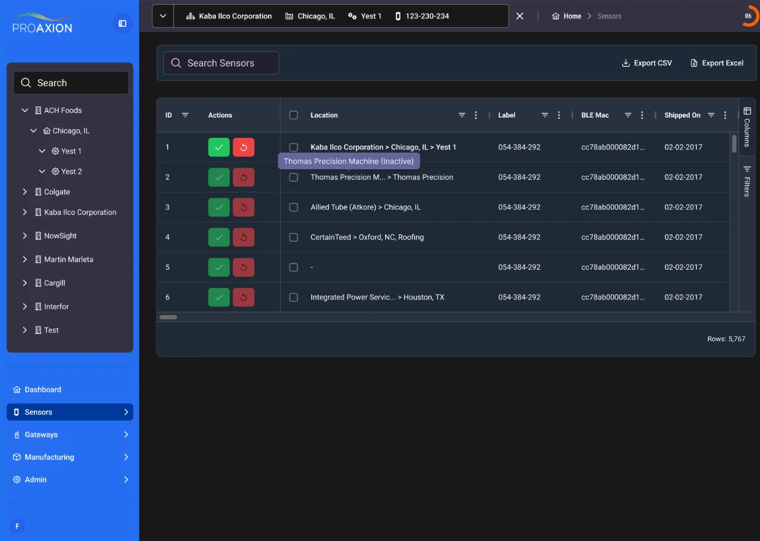Click the Home breadcrumb icon

tap(556, 16)
